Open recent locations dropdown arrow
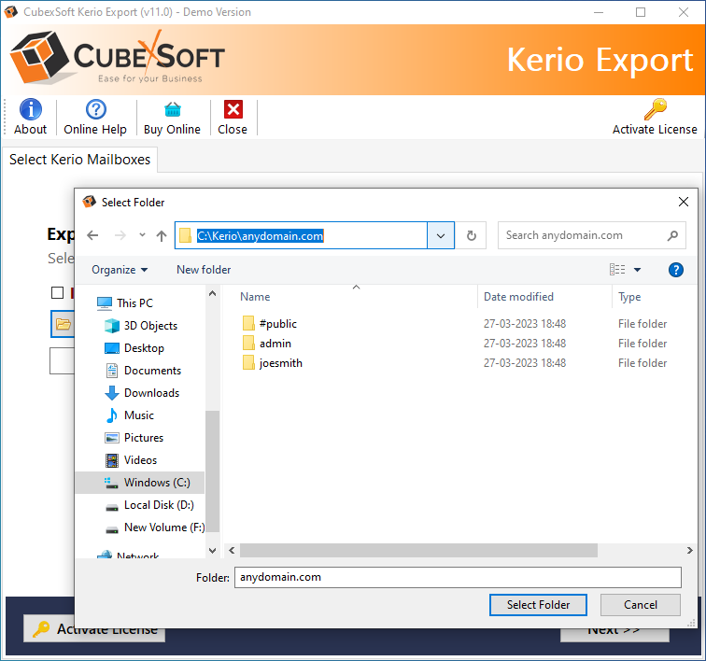The height and width of the screenshot is (661, 706). pyautogui.click(x=142, y=235)
